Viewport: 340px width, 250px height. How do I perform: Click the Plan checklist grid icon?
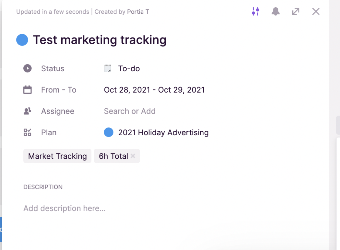(28, 132)
